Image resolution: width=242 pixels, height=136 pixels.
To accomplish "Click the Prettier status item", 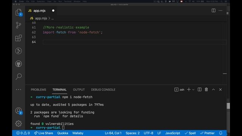I will [207, 133].
